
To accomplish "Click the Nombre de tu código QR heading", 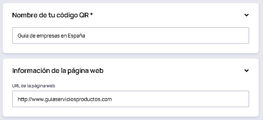I will click(53, 15).
